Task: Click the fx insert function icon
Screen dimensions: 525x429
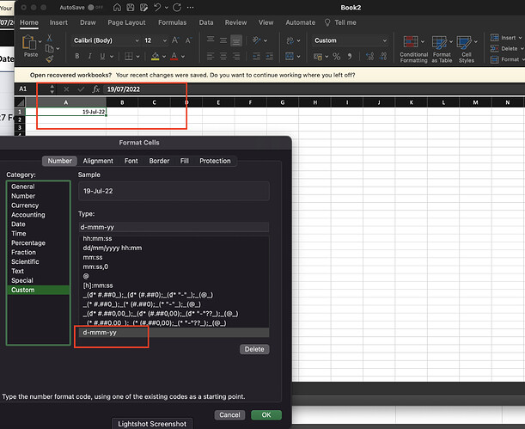Action: click(96, 89)
